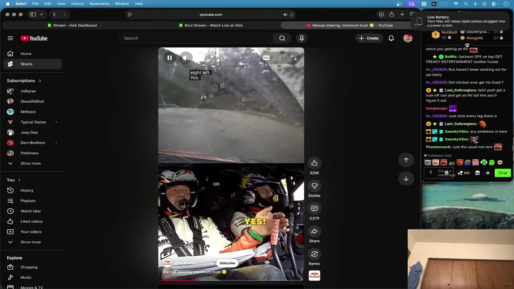Remix this Short
This screenshot has width=514, height=289.
pos(314,254)
